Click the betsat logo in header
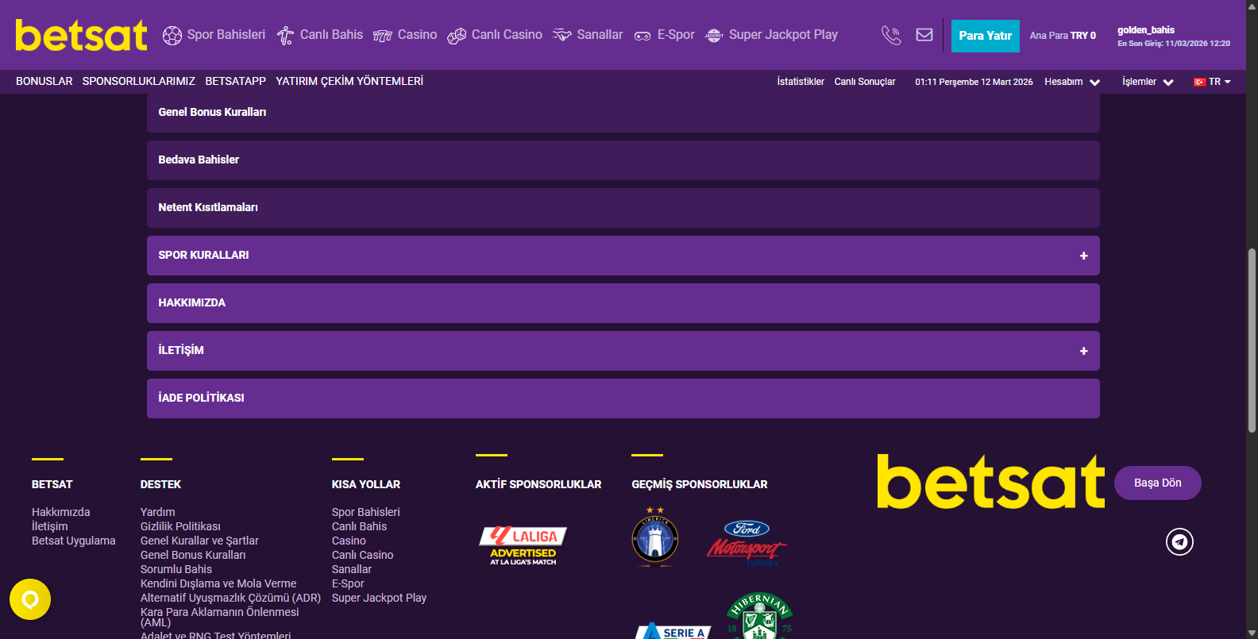This screenshot has height=639, width=1258. click(x=81, y=35)
